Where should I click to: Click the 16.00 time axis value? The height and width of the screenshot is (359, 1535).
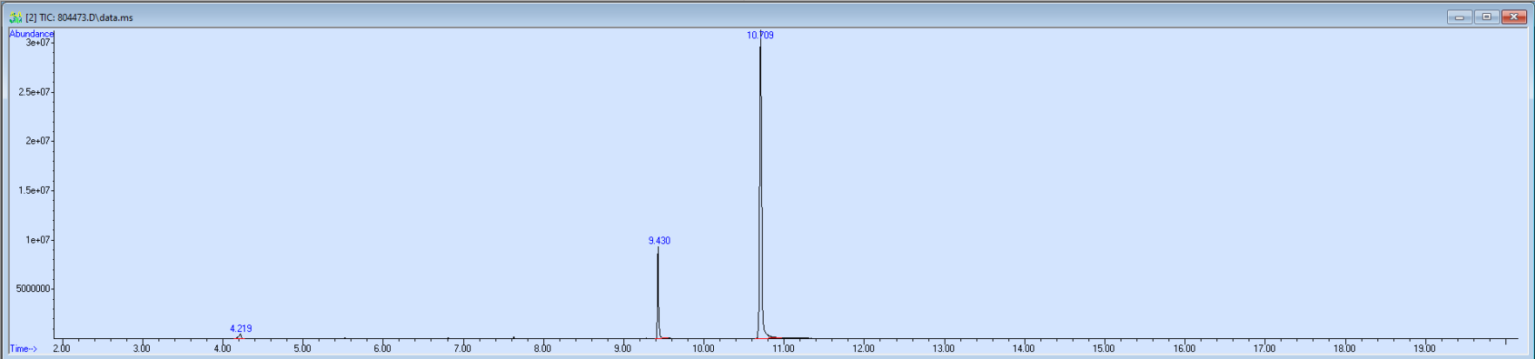tap(1184, 349)
